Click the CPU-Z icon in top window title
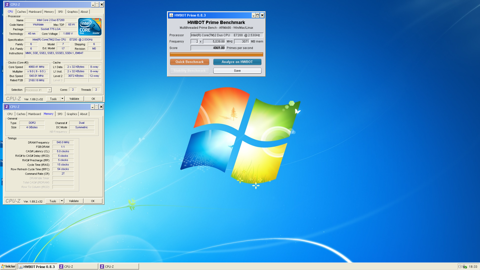Image resolution: width=480 pixels, height=270 pixels. [x=7, y=4]
